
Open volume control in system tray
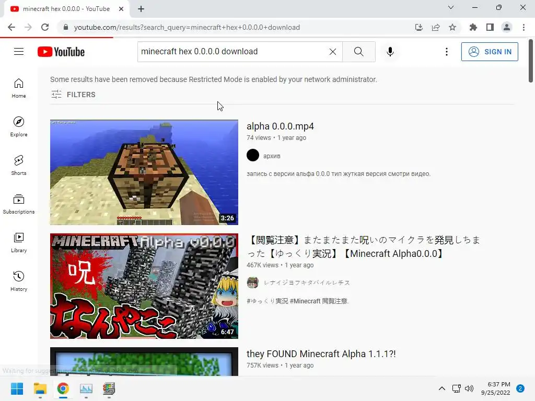tap(469, 388)
